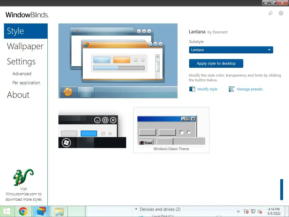289x217 pixels.
Task: Open the Settings section
Action: [x=21, y=62]
